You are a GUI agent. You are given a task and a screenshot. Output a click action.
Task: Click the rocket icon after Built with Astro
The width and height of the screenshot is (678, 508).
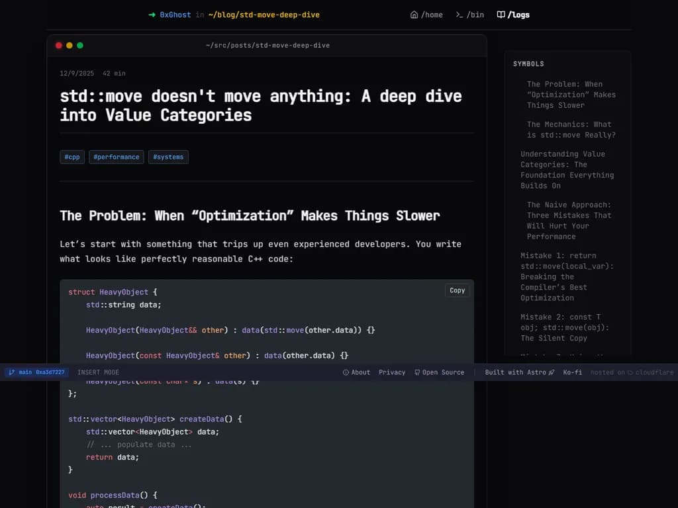[551, 372]
